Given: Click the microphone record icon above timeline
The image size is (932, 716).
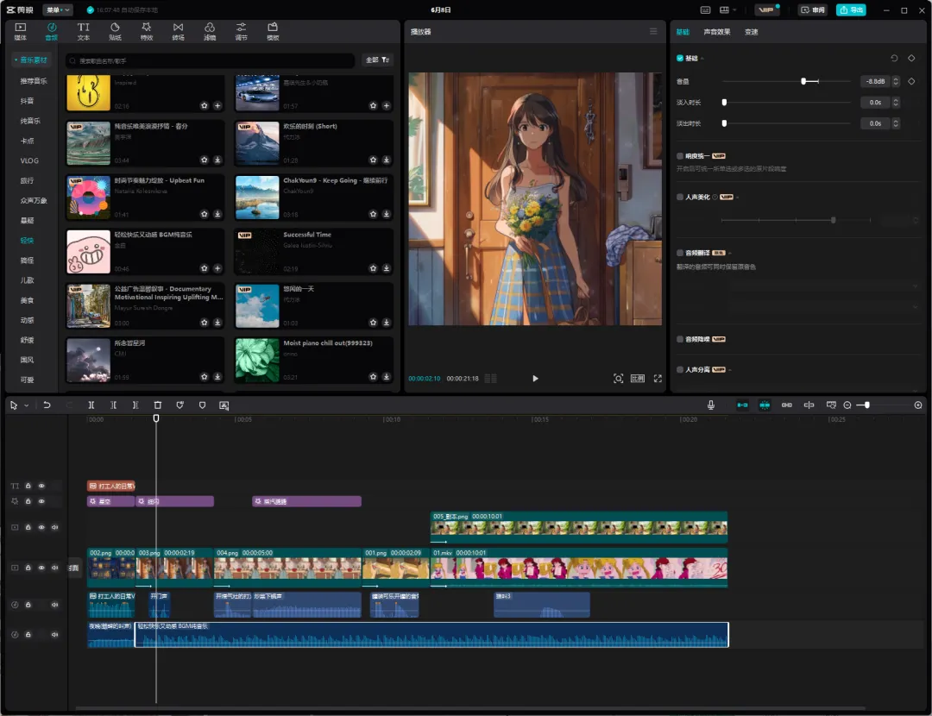Looking at the screenshot, I should [x=711, y=405].
